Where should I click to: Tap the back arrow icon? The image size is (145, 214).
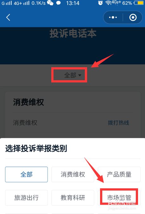click(x=8, y=17)
